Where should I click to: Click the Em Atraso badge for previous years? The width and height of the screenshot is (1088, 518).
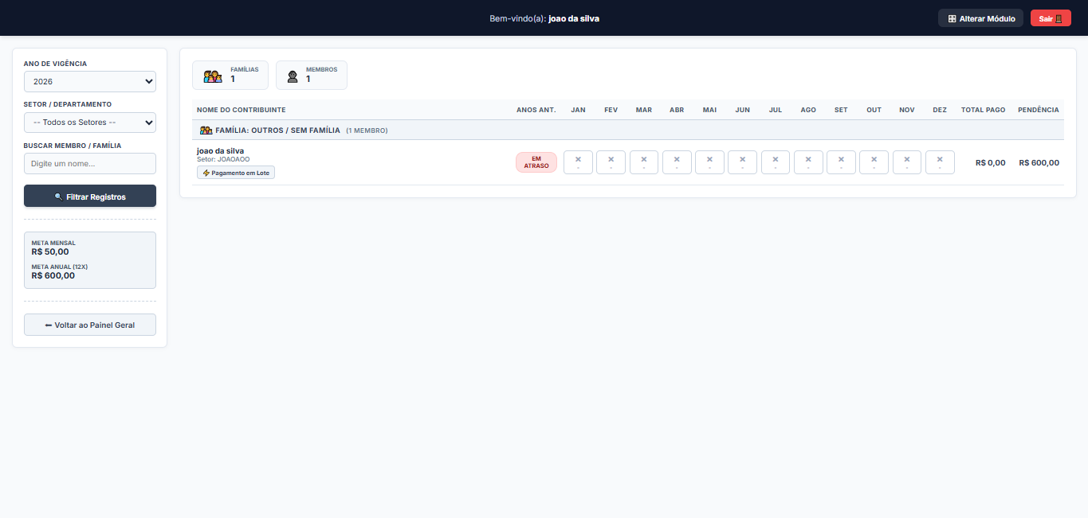[536, 162]
